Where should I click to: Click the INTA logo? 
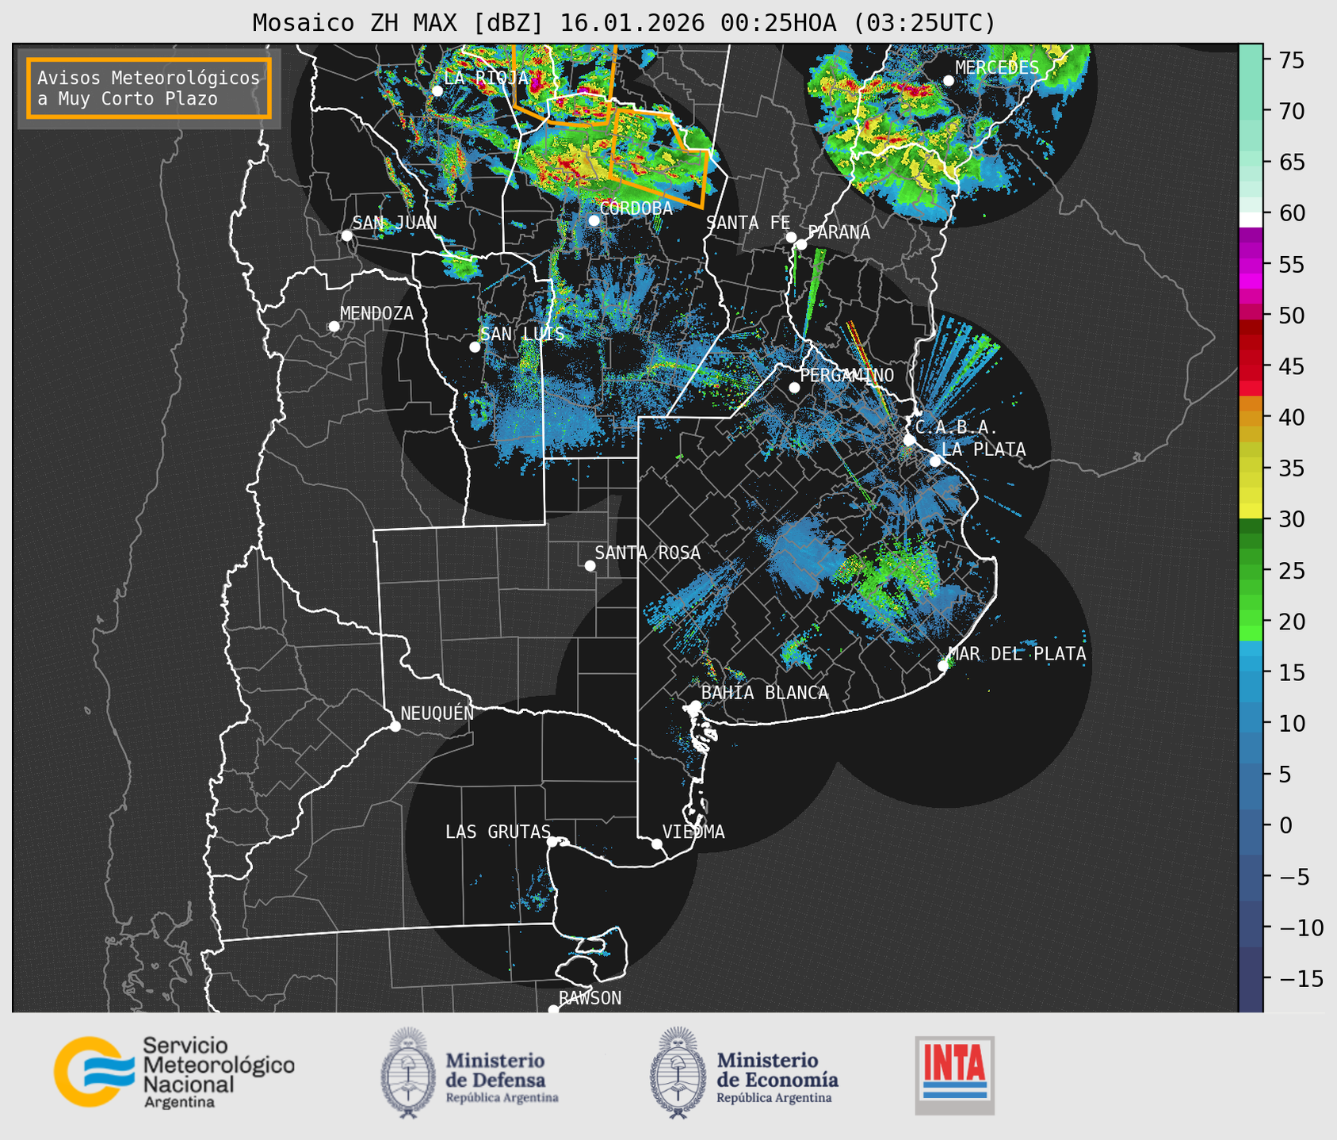955,1075
